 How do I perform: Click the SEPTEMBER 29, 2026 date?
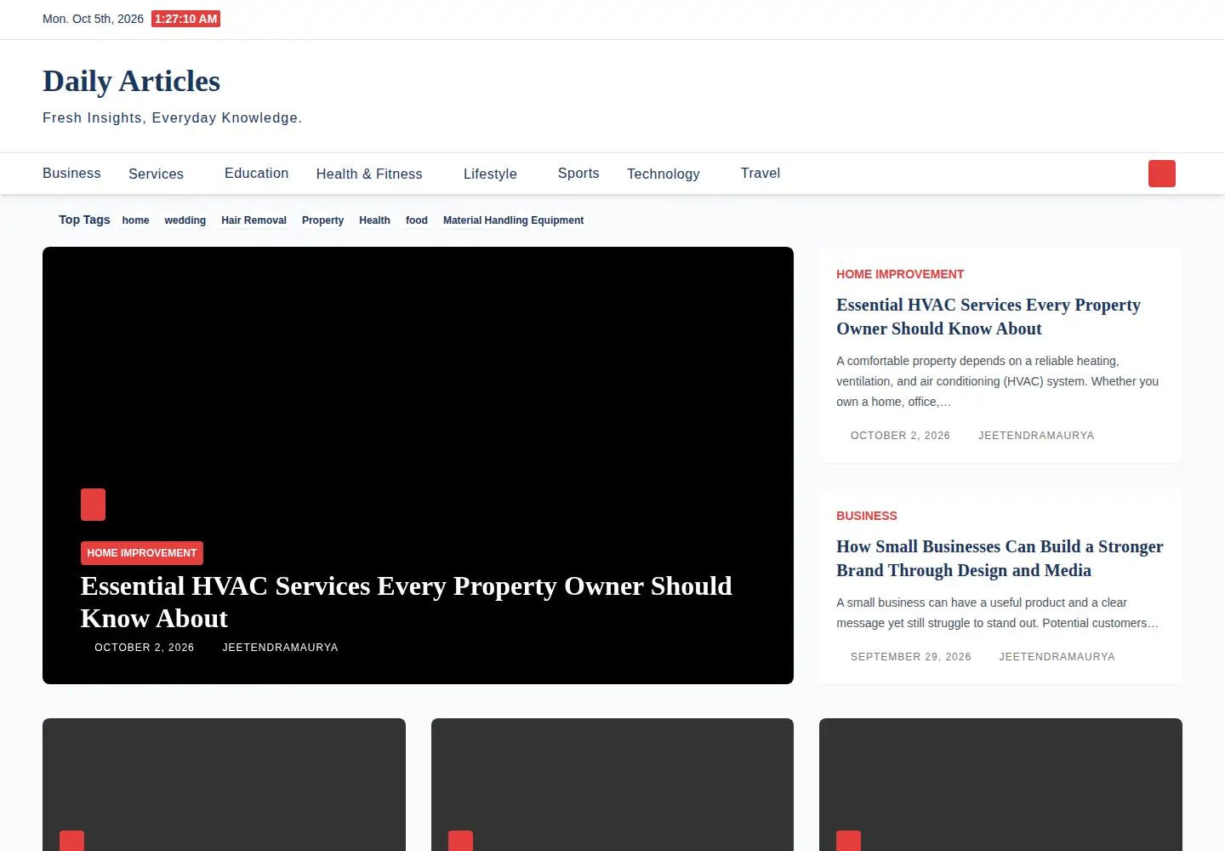(910, 657)
